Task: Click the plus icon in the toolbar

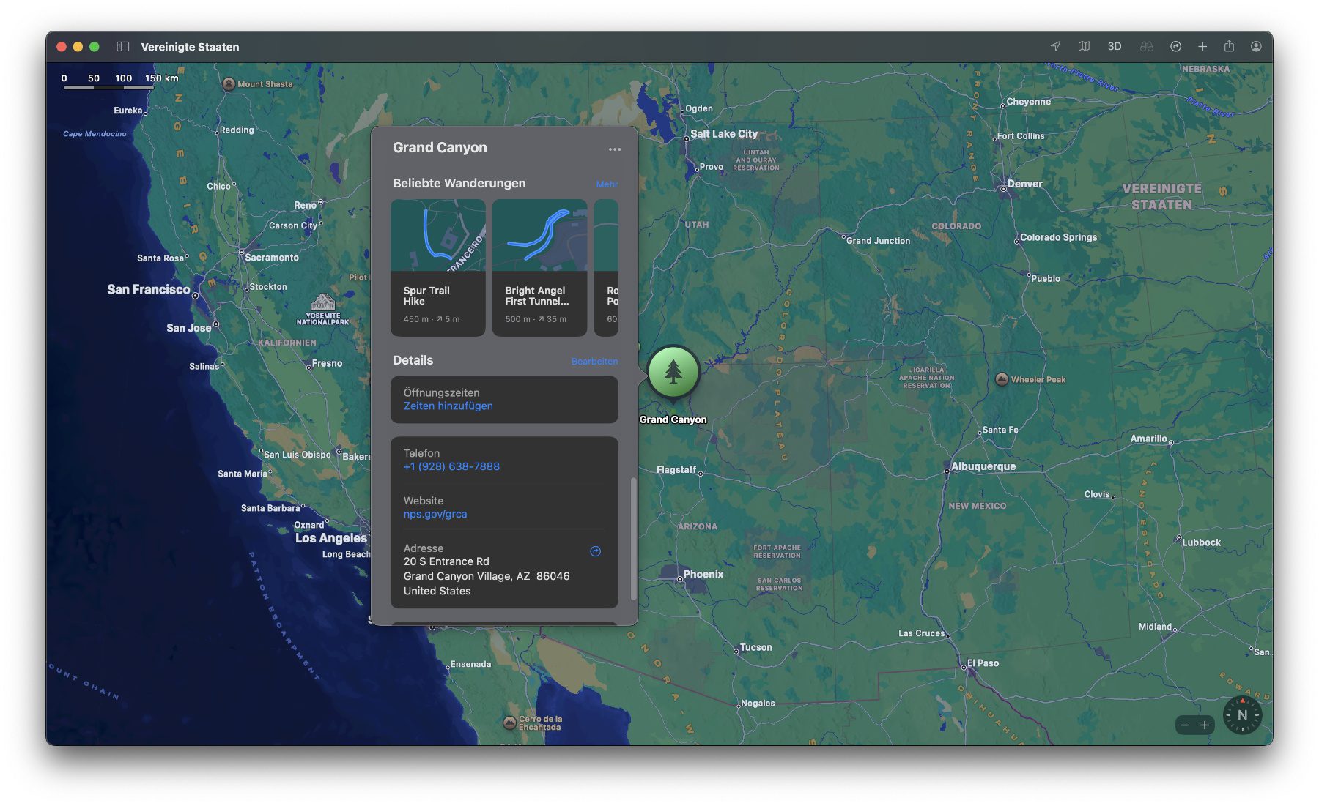Action: pos(1202,46)
